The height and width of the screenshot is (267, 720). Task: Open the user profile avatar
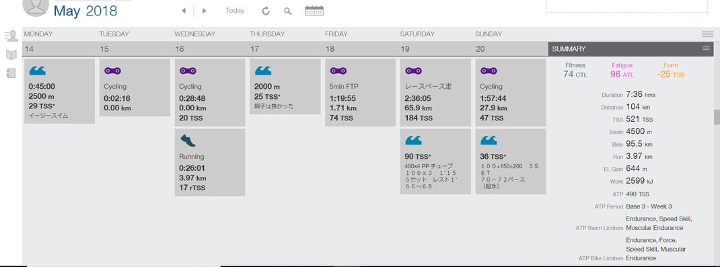(36, 7)
